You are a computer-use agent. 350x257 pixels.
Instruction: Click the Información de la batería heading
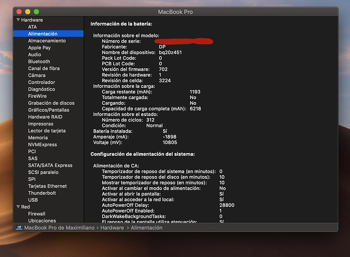point(121,24)
